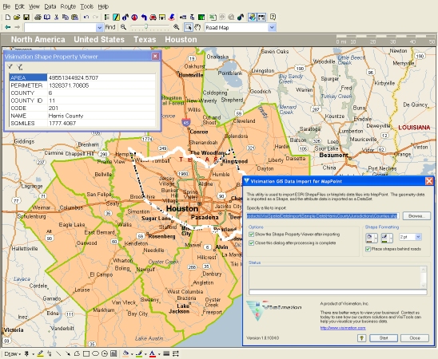Image resolution: width=438 pixels, height=359 pixels.
Task: Click the Directions blue turn-arrow icon
Action: tap(144, 18)
